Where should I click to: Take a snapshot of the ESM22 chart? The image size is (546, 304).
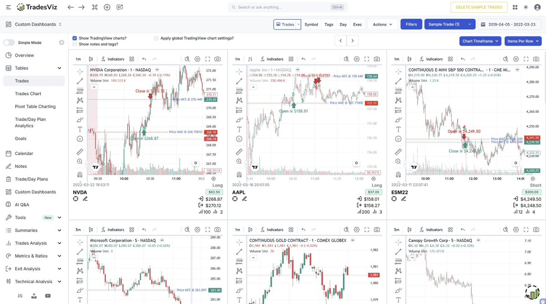[536, 59]
